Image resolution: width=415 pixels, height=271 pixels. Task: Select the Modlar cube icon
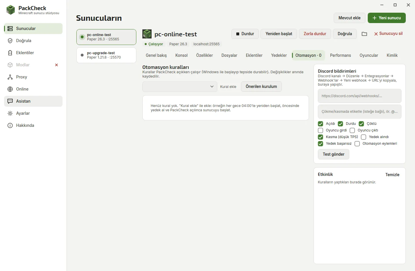pyautogui.click(x=10, y=65)
